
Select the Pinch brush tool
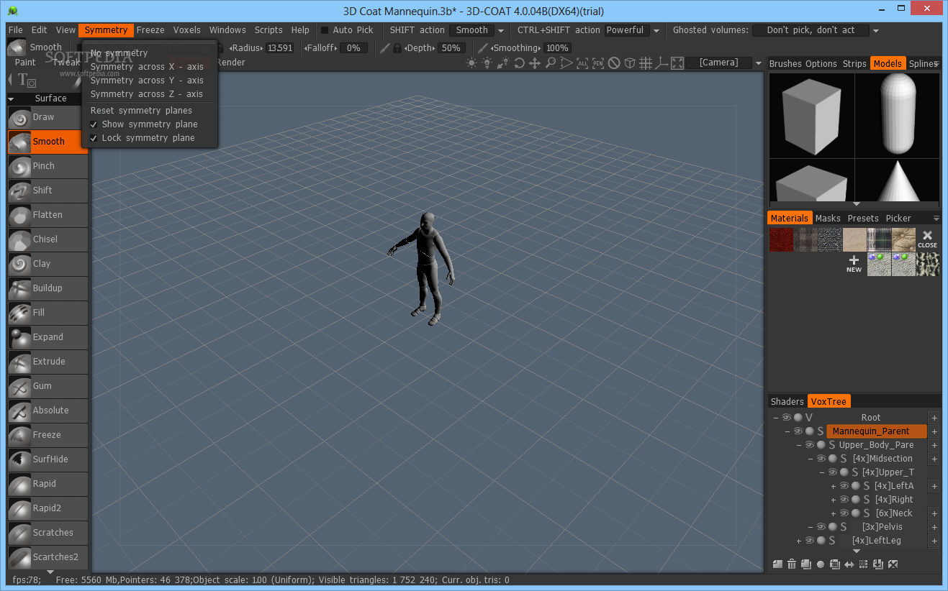(48, 166)
